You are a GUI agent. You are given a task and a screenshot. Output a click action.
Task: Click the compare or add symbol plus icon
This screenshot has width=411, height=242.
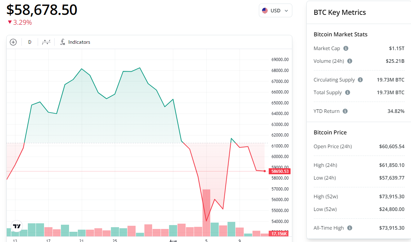click(13, 42)
